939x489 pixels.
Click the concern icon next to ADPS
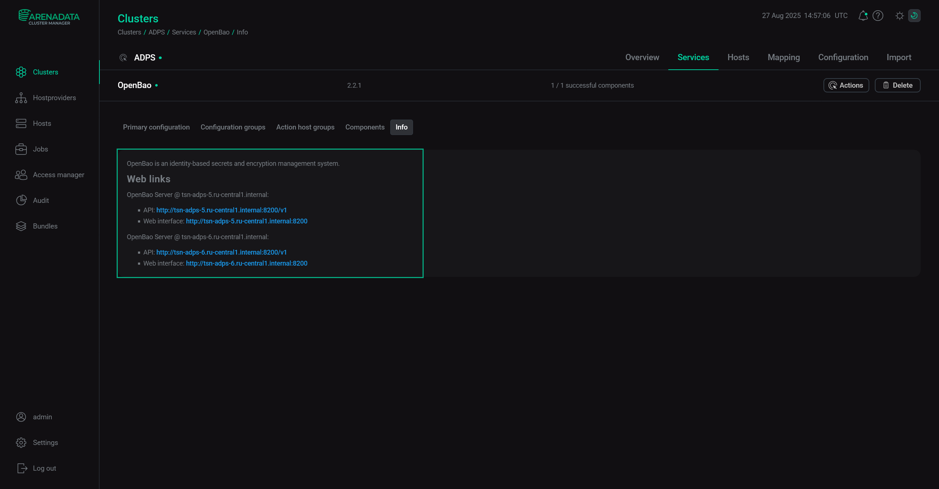123,58
